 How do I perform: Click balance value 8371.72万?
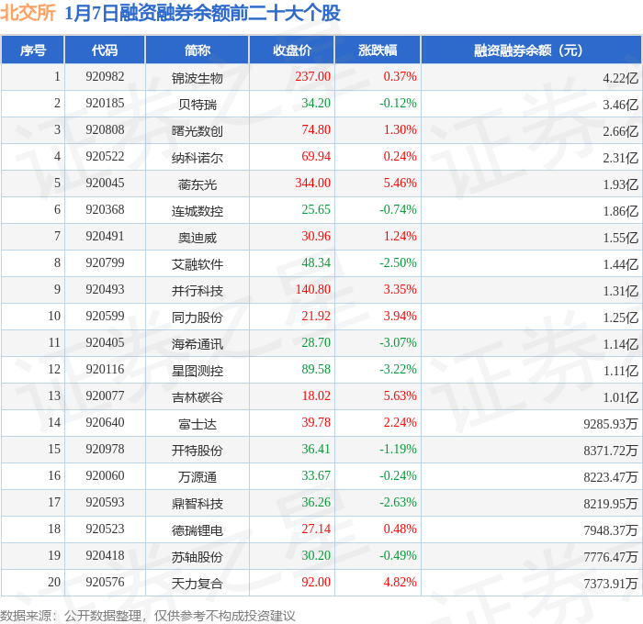(611, 451)
